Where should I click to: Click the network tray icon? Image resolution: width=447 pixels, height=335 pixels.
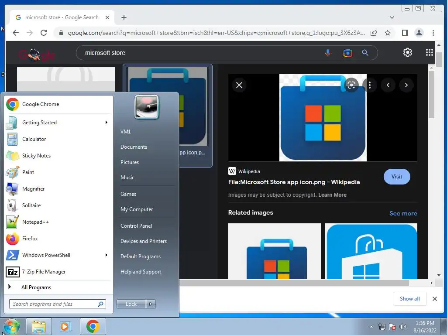[x=382, y=327]
